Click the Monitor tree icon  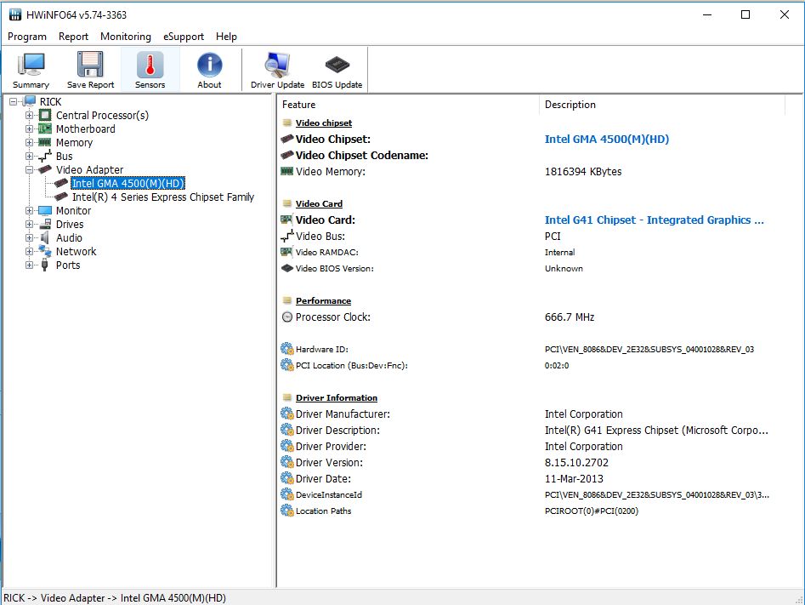point(45,210)
